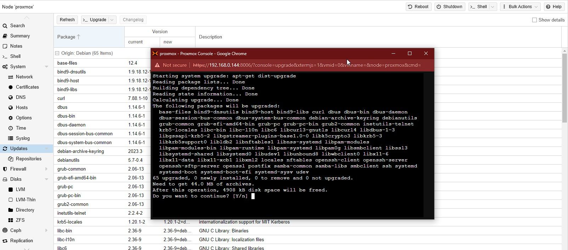Sort by the Package column header
568x250 pixels.
pos(89,37)
